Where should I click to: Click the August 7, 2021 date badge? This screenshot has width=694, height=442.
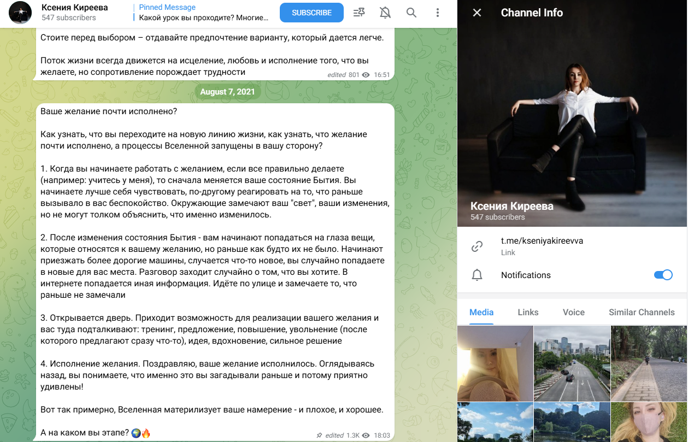pyautogui.click(x=228, y=92)
